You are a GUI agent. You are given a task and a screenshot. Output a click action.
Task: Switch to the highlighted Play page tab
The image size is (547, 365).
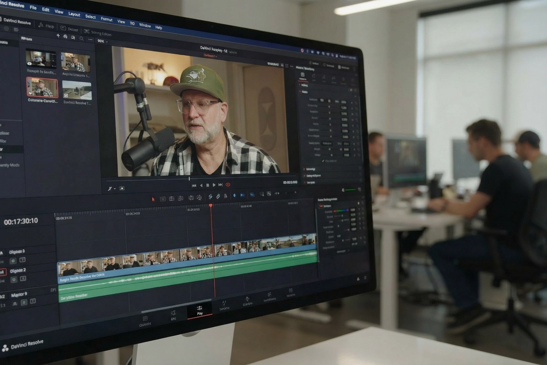(x=200, y=311)
